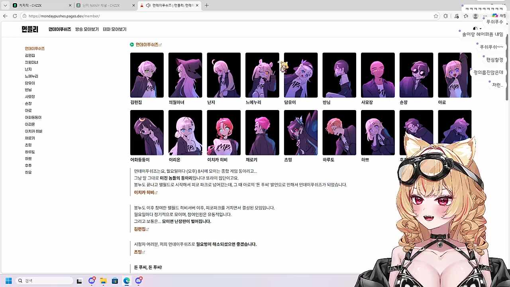Click the external link icon beside 먼데이푸쉬즈 heading

(x=161, y=44)
